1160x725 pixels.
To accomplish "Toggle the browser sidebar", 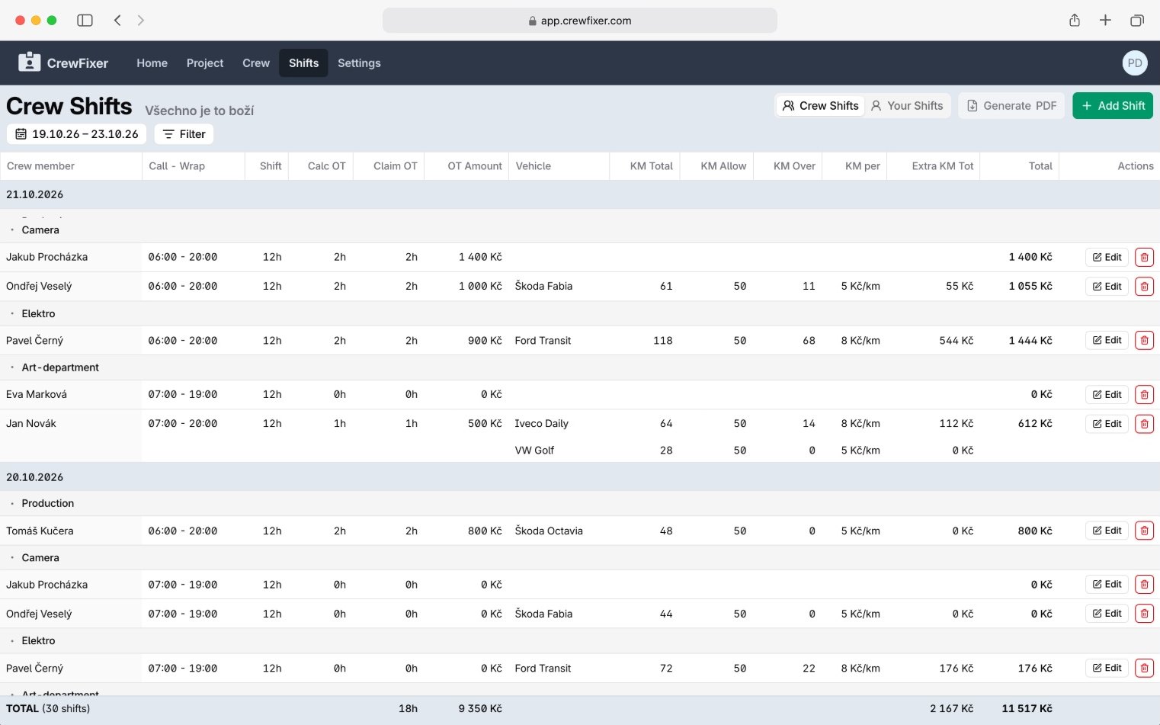I will (x=85, y=21).
